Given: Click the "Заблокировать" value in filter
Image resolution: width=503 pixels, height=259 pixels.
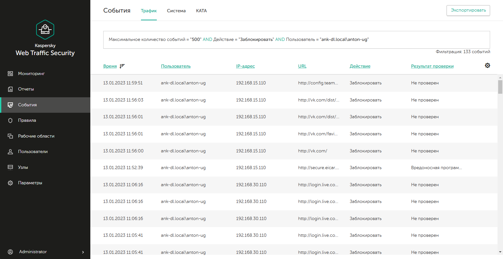Looking at the screenshot, I should point(257,40).
